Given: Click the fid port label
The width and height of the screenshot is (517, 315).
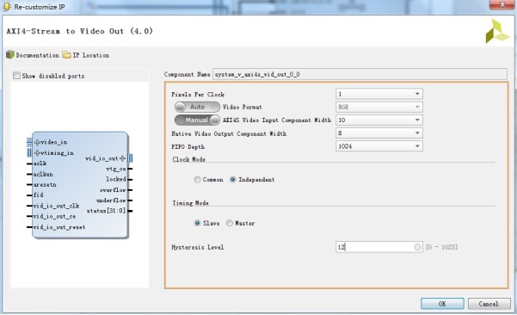Looking at the screenshot, I should 38,195.
